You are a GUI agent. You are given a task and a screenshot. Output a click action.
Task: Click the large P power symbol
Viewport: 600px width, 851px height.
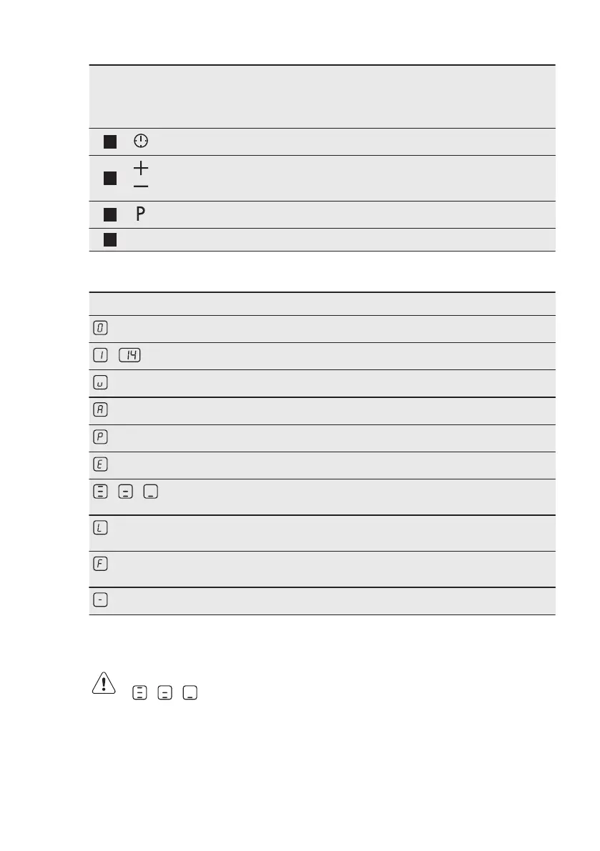[x=141, y=214]
